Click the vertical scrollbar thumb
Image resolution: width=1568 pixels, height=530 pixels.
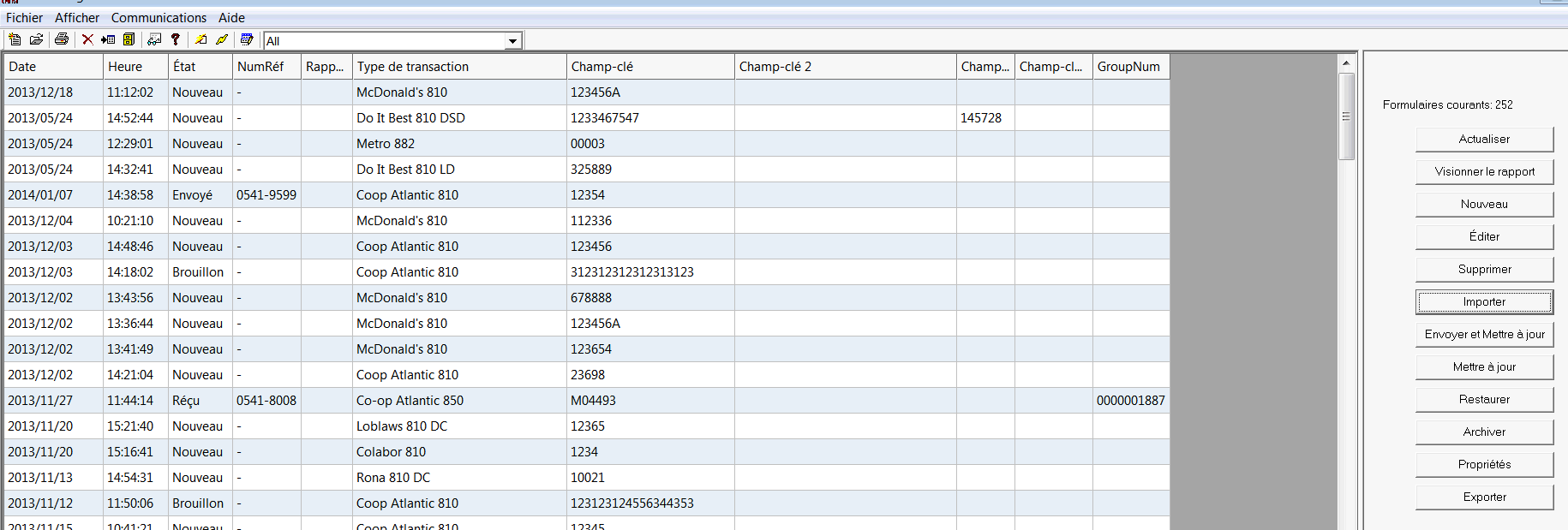(x=1346, y=116)
